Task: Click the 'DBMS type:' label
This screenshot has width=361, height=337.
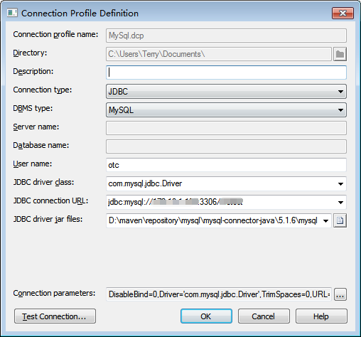Action: point(33,109)
